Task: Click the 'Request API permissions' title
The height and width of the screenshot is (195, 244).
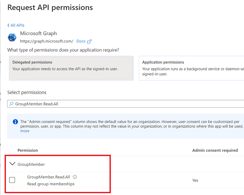Action: point(50,7)
